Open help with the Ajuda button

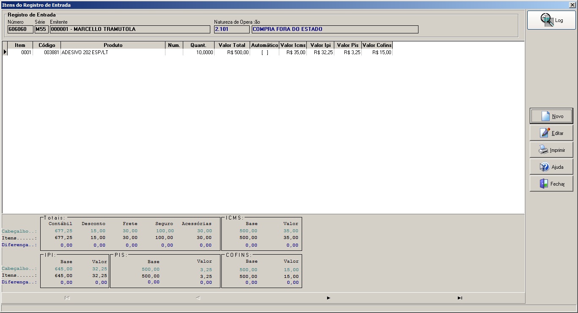[551, 167]
